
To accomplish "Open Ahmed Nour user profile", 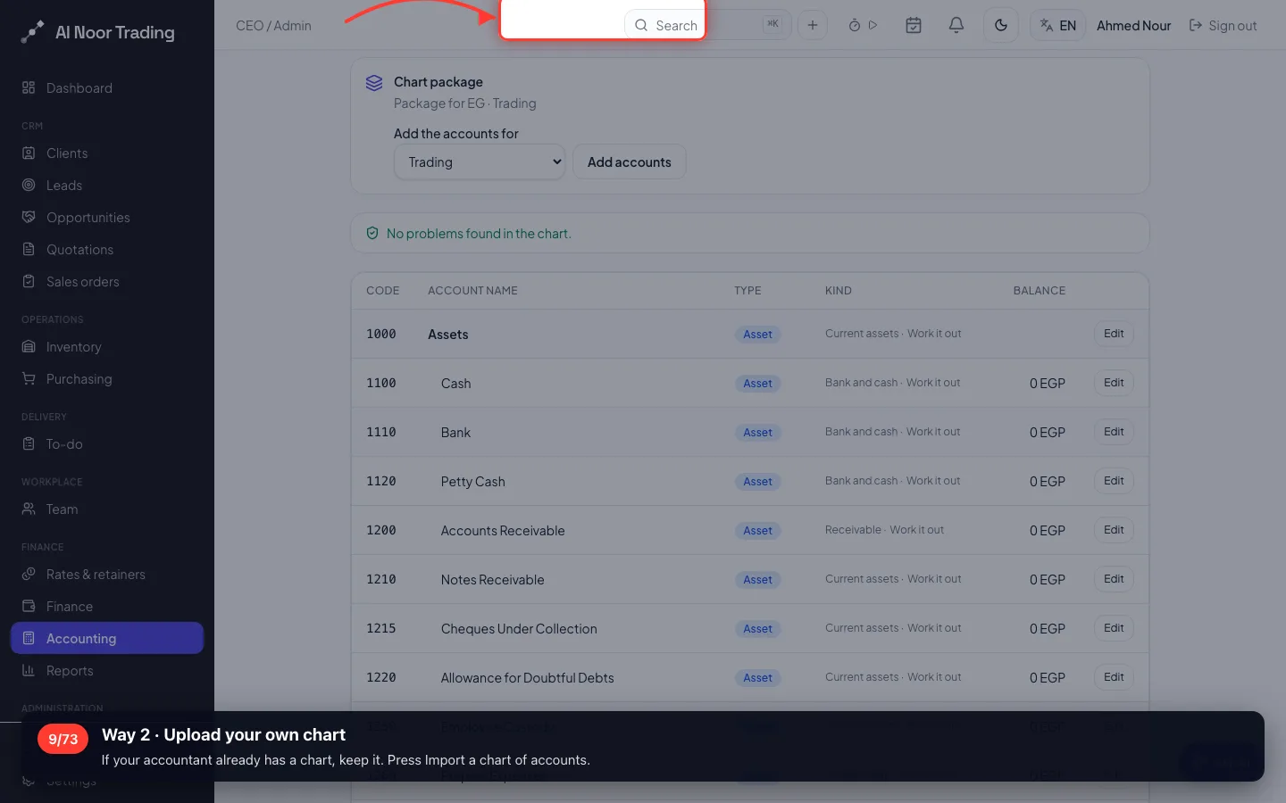I will pos(1133,25).
